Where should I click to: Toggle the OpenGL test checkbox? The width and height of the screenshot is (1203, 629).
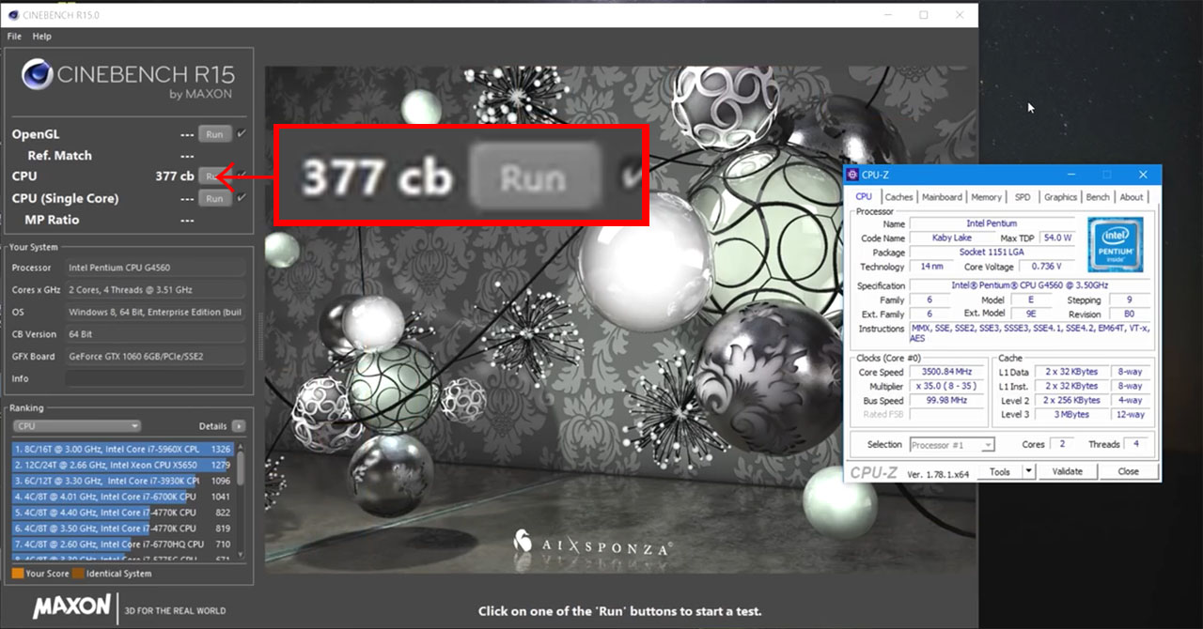(242, 133)
